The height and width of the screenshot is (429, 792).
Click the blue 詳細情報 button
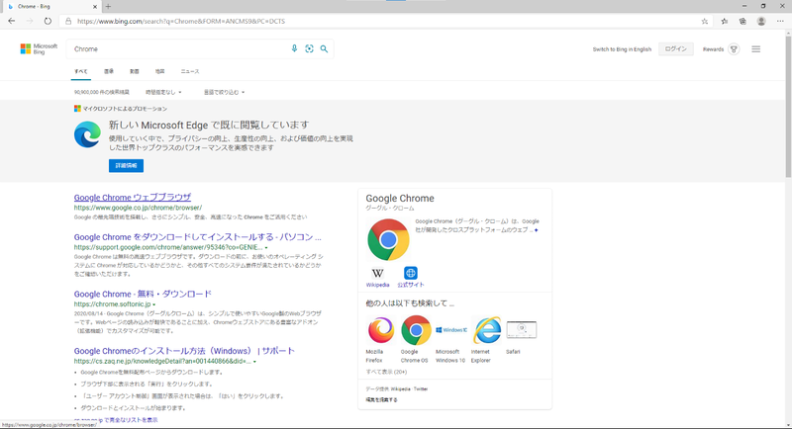pyautogui.click(x=126, y=166)
